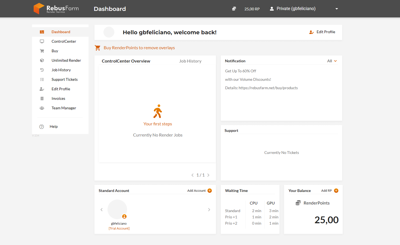The width and height of the screenshot is (400, 245).
Task: Open ControlCenter in the sidebar menu
Action: click(x=60, y=41)
